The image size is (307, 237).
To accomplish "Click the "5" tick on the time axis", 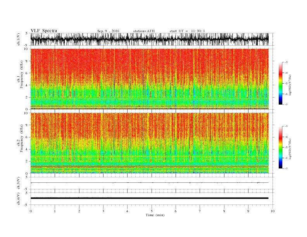I will point(152,211).
